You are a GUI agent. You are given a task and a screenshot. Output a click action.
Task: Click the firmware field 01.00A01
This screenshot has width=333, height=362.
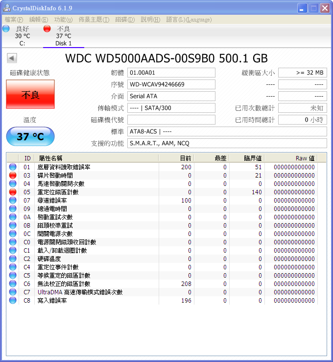pos(171,73)
